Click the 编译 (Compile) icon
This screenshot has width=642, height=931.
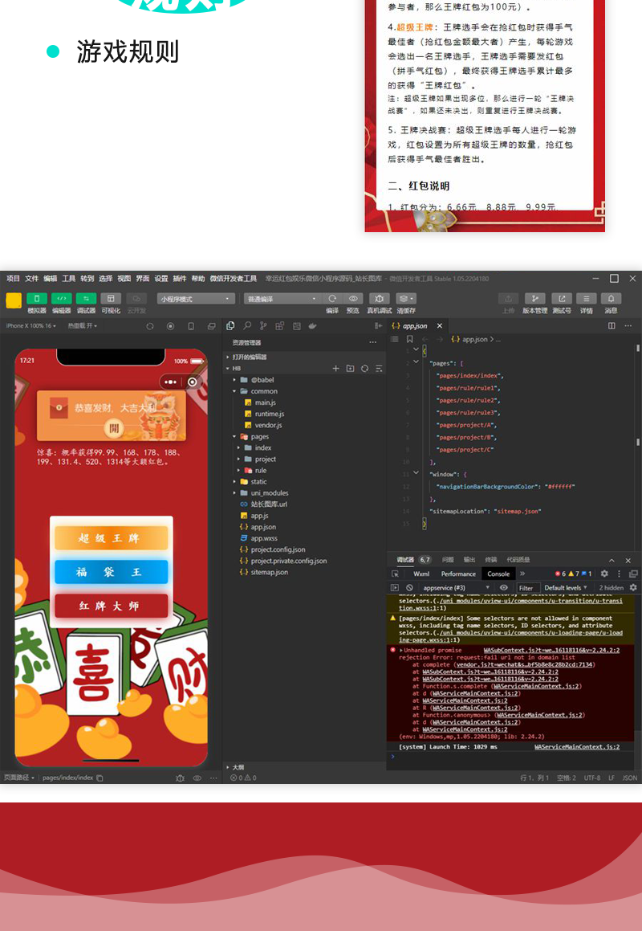(x=331, y=298)
